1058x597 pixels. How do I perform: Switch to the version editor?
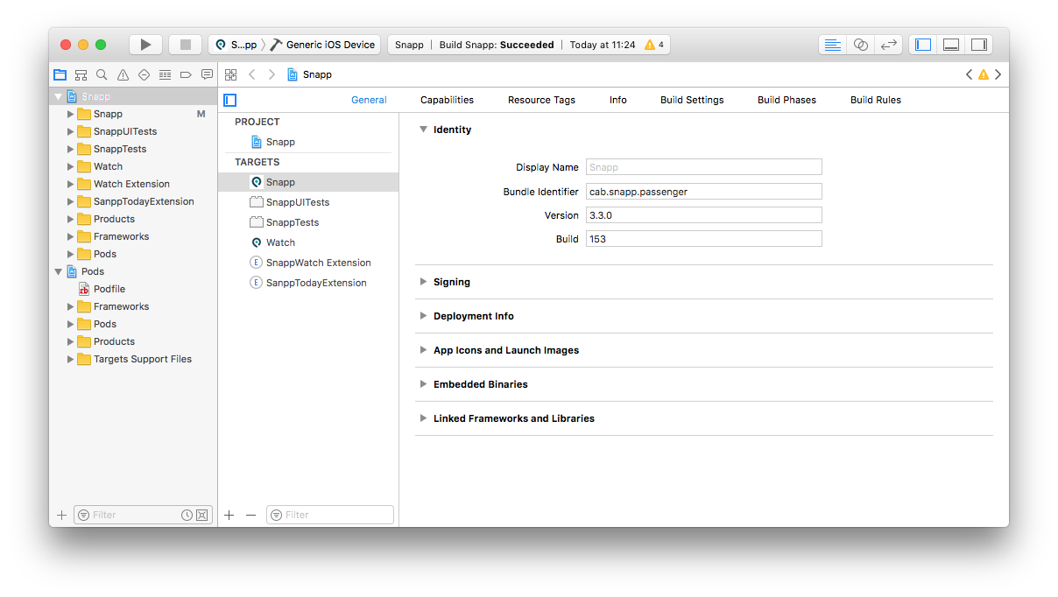click(888, 45)
